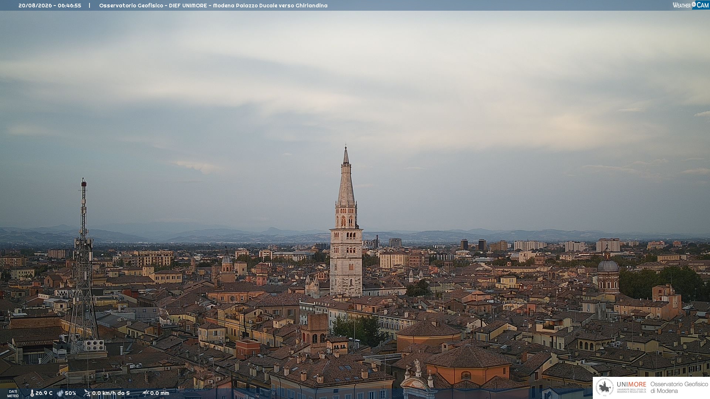Click the grey church dome
The height and width of the screenshot is (399, 710).
click(x=608, y=266)
